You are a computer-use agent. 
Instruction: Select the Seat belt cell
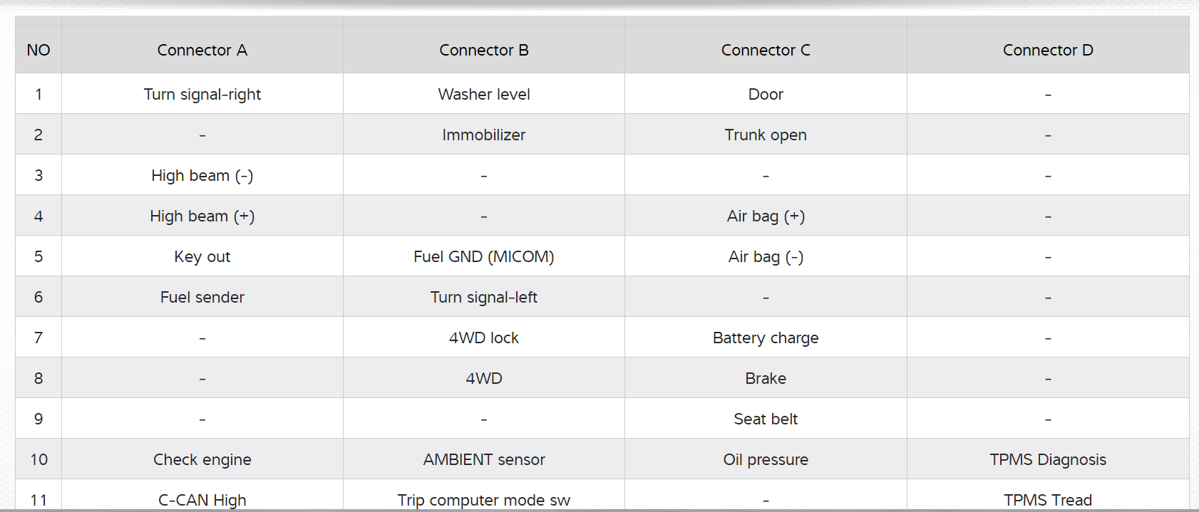(x=766, y=419)
